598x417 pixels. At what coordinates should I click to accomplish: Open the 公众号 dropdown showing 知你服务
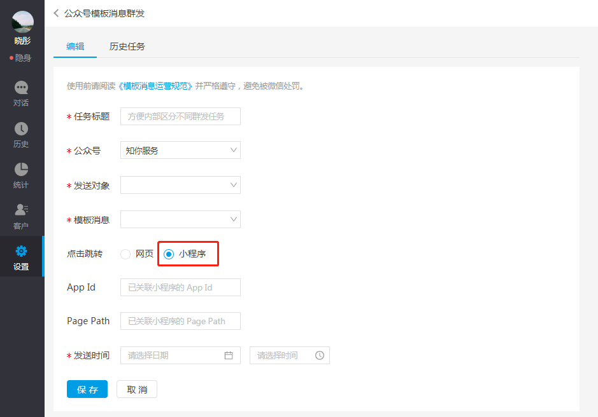(180, 151)
